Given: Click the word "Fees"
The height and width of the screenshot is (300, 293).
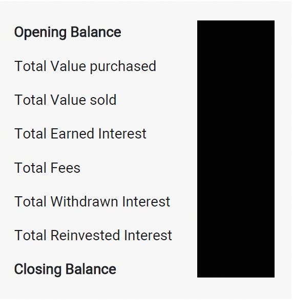Looking at the screenshot, I should (x=66, y=168).
